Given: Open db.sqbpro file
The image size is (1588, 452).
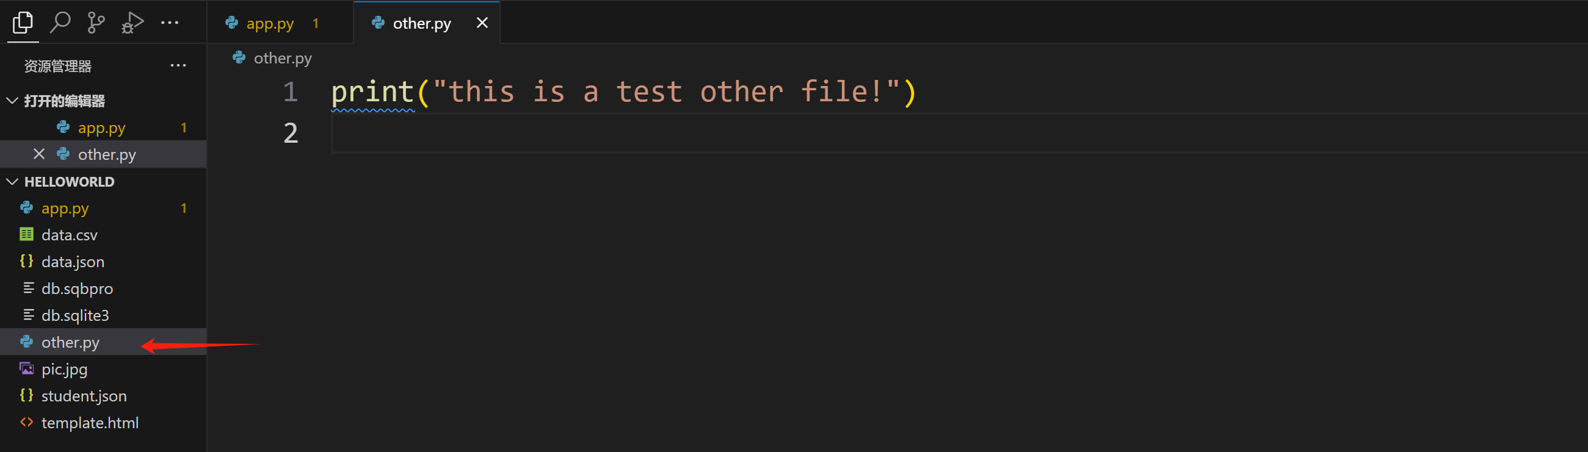Looking at the screenshot, I should tap(77, 289).
